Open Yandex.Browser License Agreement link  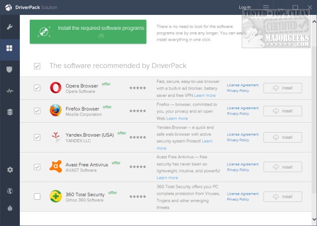(x=243, y=134)
